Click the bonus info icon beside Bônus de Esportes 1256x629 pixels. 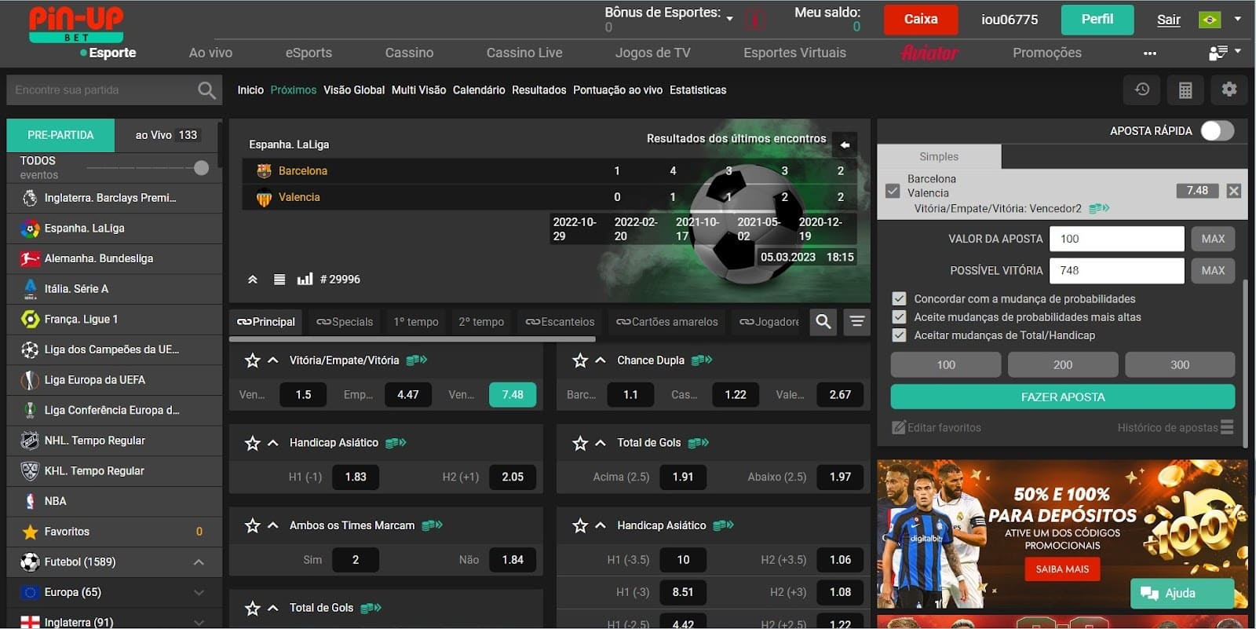click(x=755, y=19)
